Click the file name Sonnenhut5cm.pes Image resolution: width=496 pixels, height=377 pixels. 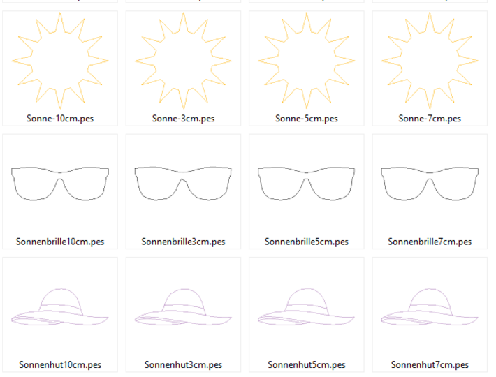coord(307,364)
